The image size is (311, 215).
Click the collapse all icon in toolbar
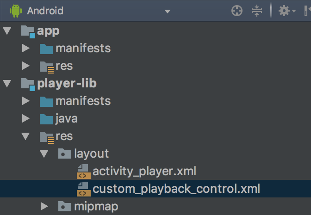pyautogui.click(x=257, y=11)
